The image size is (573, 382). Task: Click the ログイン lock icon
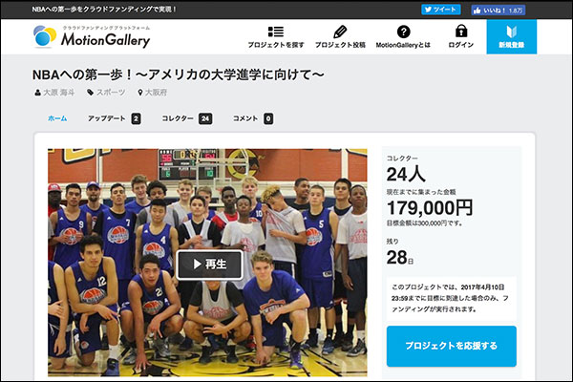tap(461, 32)
